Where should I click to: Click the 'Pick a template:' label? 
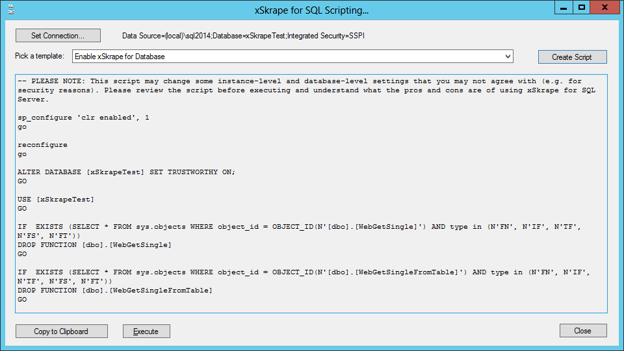tap(40, 56)
